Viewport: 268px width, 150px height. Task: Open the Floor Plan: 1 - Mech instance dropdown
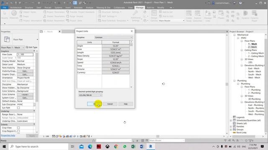[13, 47]
